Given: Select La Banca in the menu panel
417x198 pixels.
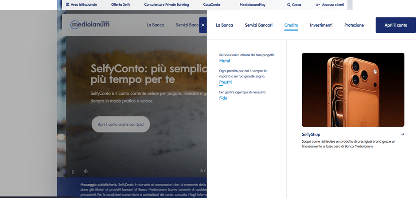Looking at the screenshot, I should 224,25.
